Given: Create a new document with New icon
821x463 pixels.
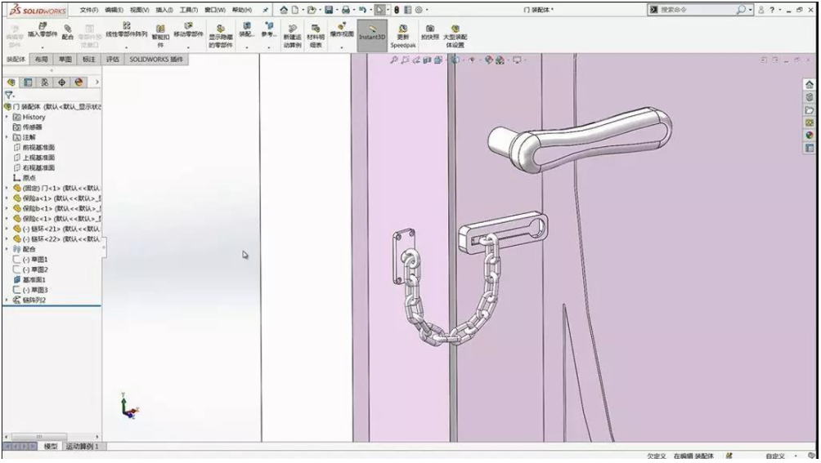Looking at the screenshot, I should tap(294, 10).
